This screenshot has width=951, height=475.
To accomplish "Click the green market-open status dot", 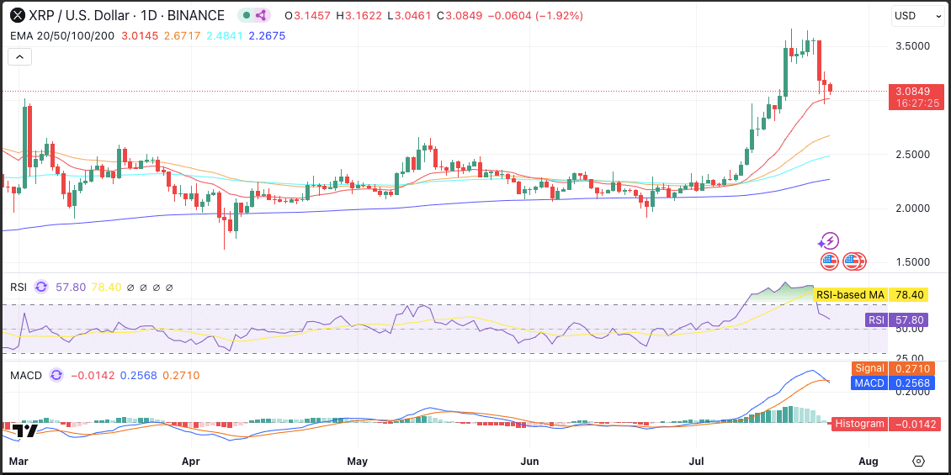I will (247, 15).
